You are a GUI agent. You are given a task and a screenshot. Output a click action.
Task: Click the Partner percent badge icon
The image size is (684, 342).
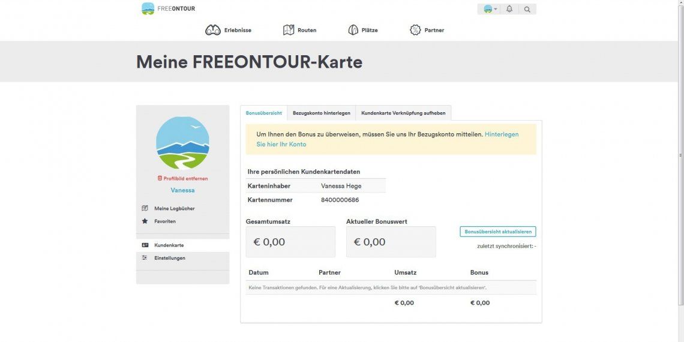coord(415,30)
